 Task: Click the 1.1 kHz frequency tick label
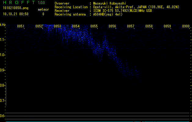2,40
